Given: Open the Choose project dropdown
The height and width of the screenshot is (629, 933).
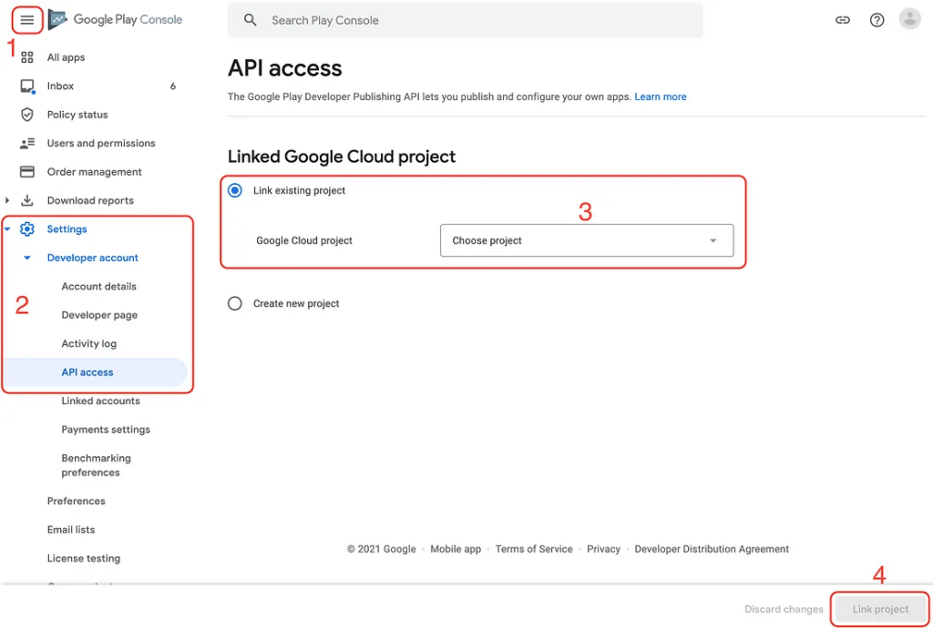Looking at the screenshot, I should coord(587,240).
